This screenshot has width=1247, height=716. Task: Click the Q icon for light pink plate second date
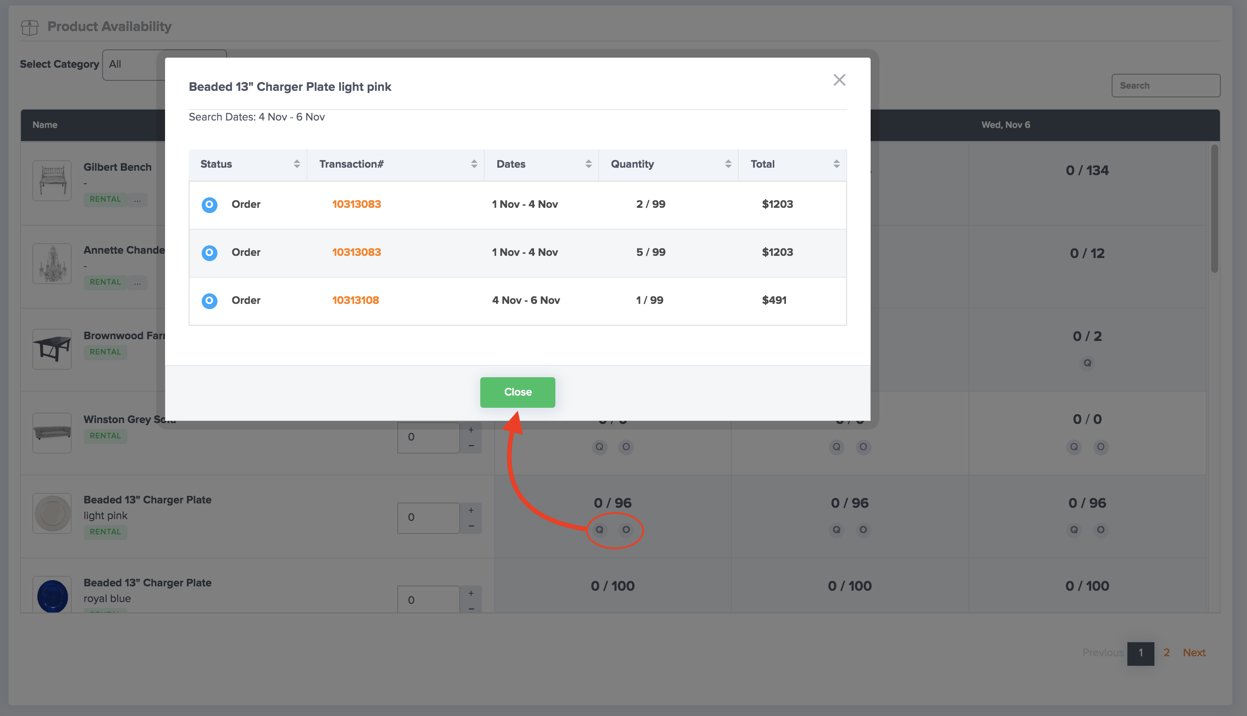click(837, 530)
